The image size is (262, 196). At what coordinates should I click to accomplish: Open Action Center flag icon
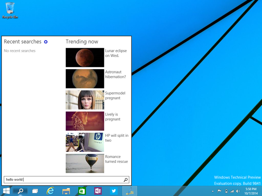(x=220, y=191)
